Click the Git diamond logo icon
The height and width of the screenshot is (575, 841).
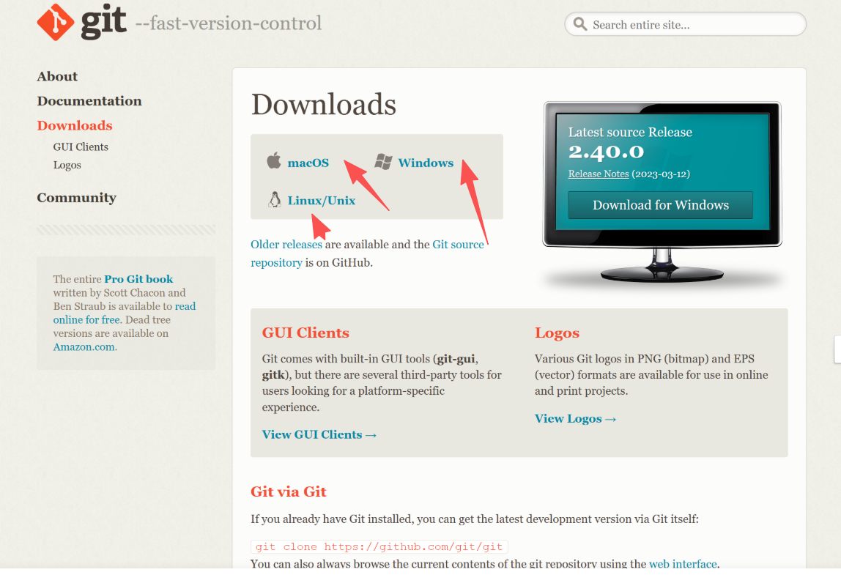(x=55, y=23)
